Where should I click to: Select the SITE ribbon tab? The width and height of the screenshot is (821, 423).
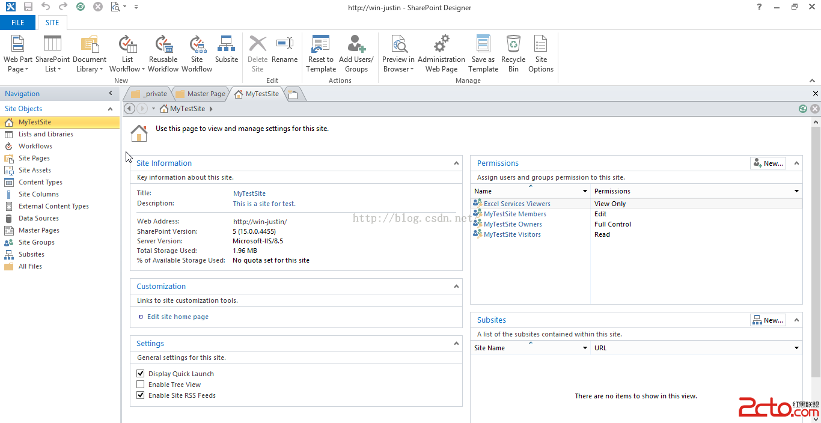[52, 23]
